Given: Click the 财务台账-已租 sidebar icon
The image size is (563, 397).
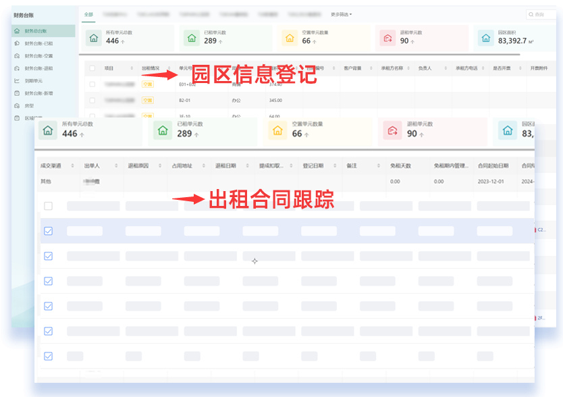Looking at the screenshot, I should pos(17,43).
